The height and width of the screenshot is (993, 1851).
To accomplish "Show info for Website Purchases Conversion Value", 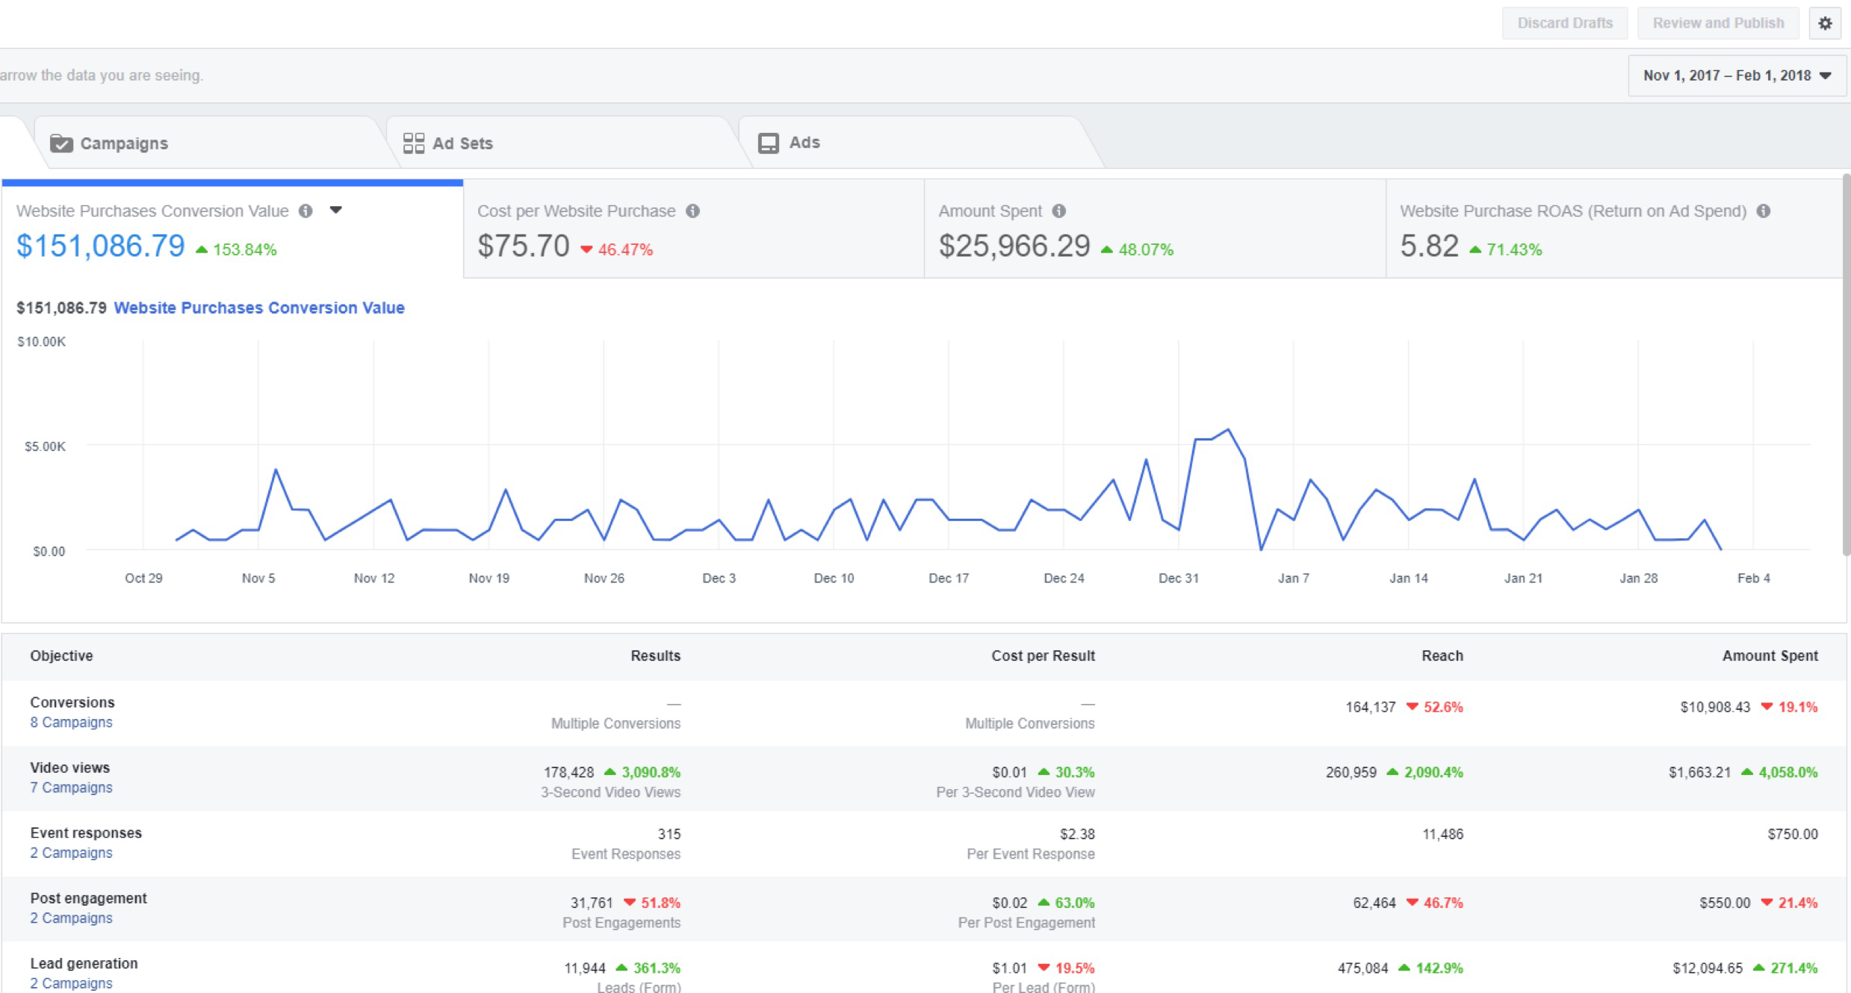I will pos(306,211).
